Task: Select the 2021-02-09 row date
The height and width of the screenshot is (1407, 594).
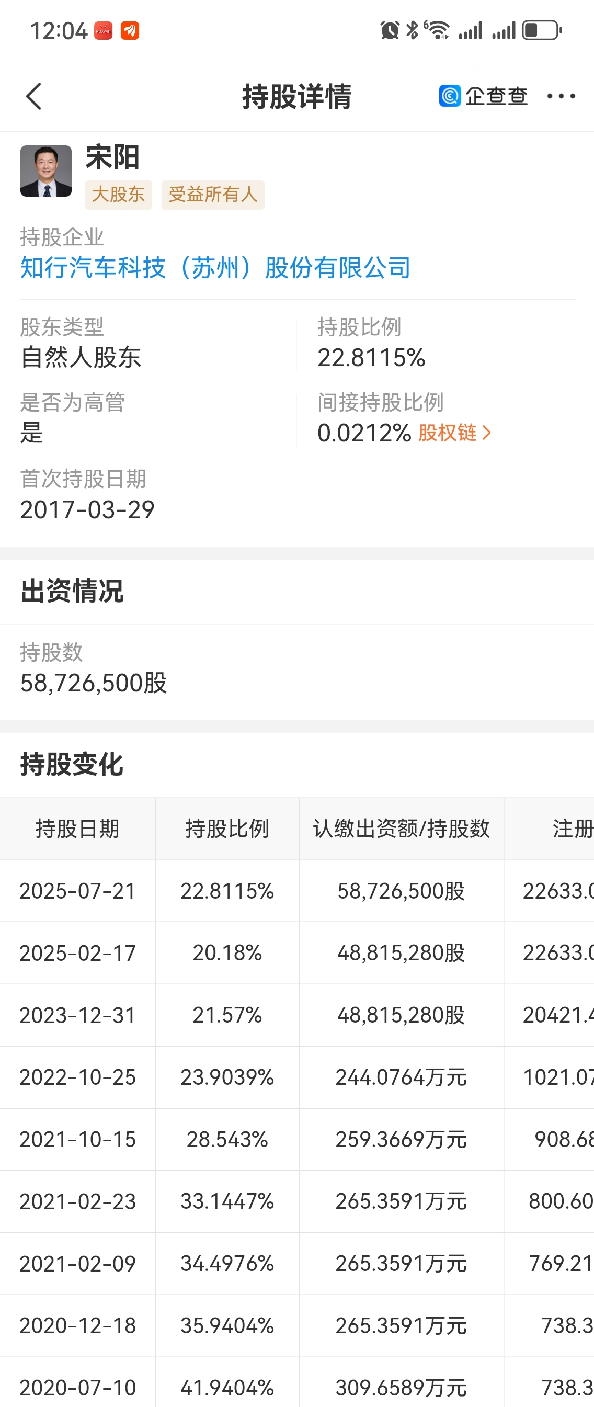Action: point(77,1264)
